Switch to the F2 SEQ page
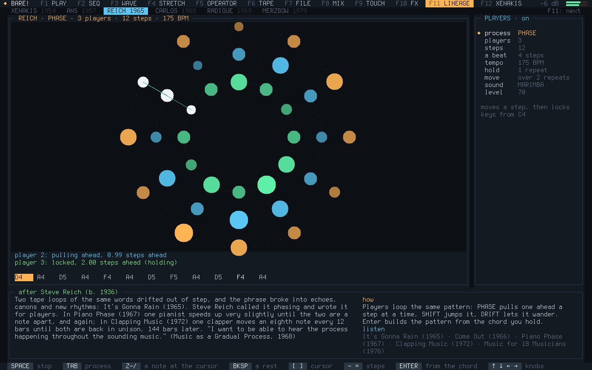 click(x=89, y=4)
